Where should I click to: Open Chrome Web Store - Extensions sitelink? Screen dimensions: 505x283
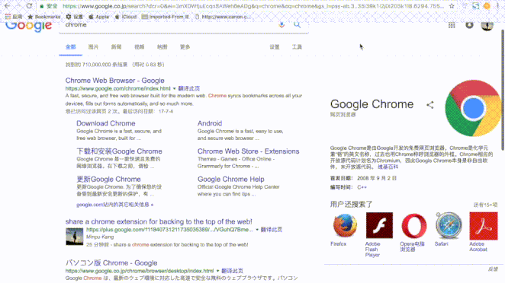tap(249, 151)
